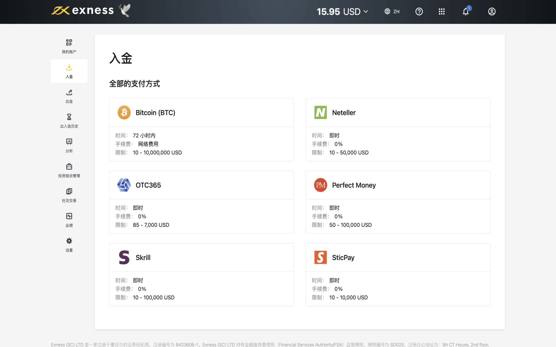Open the ZH language selector
The height and width of the screenshot is (347, 556).
(392, 12)
